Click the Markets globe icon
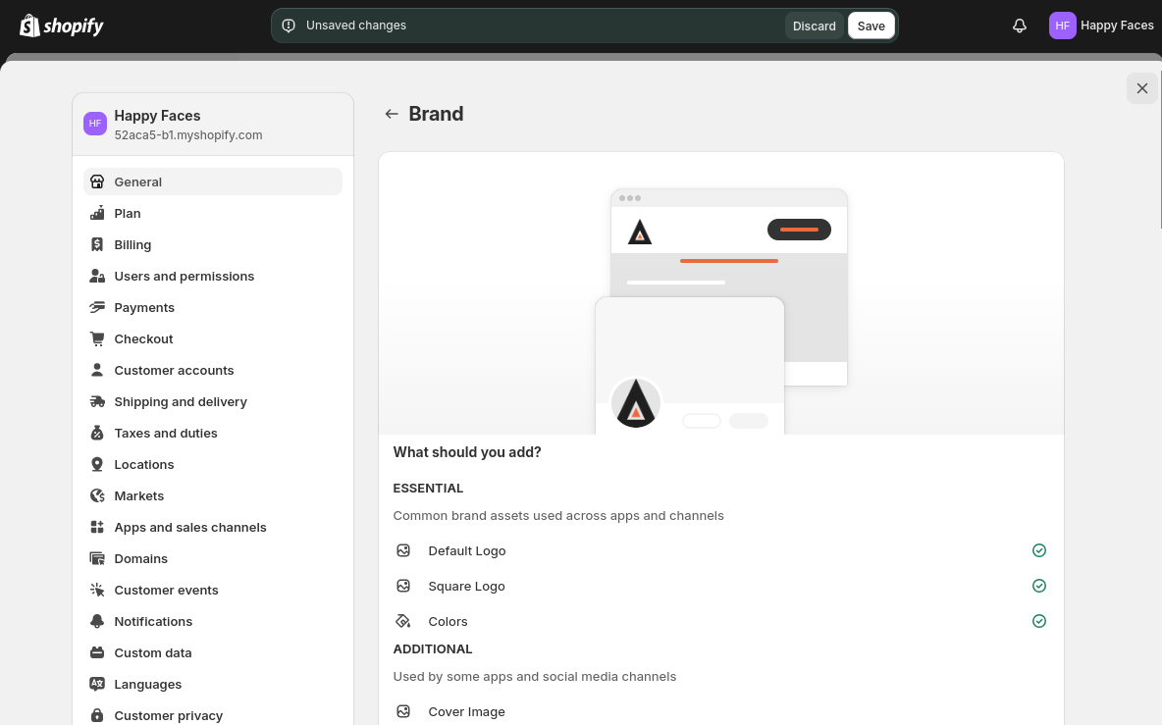1162x725 pixels. [97, 496]
